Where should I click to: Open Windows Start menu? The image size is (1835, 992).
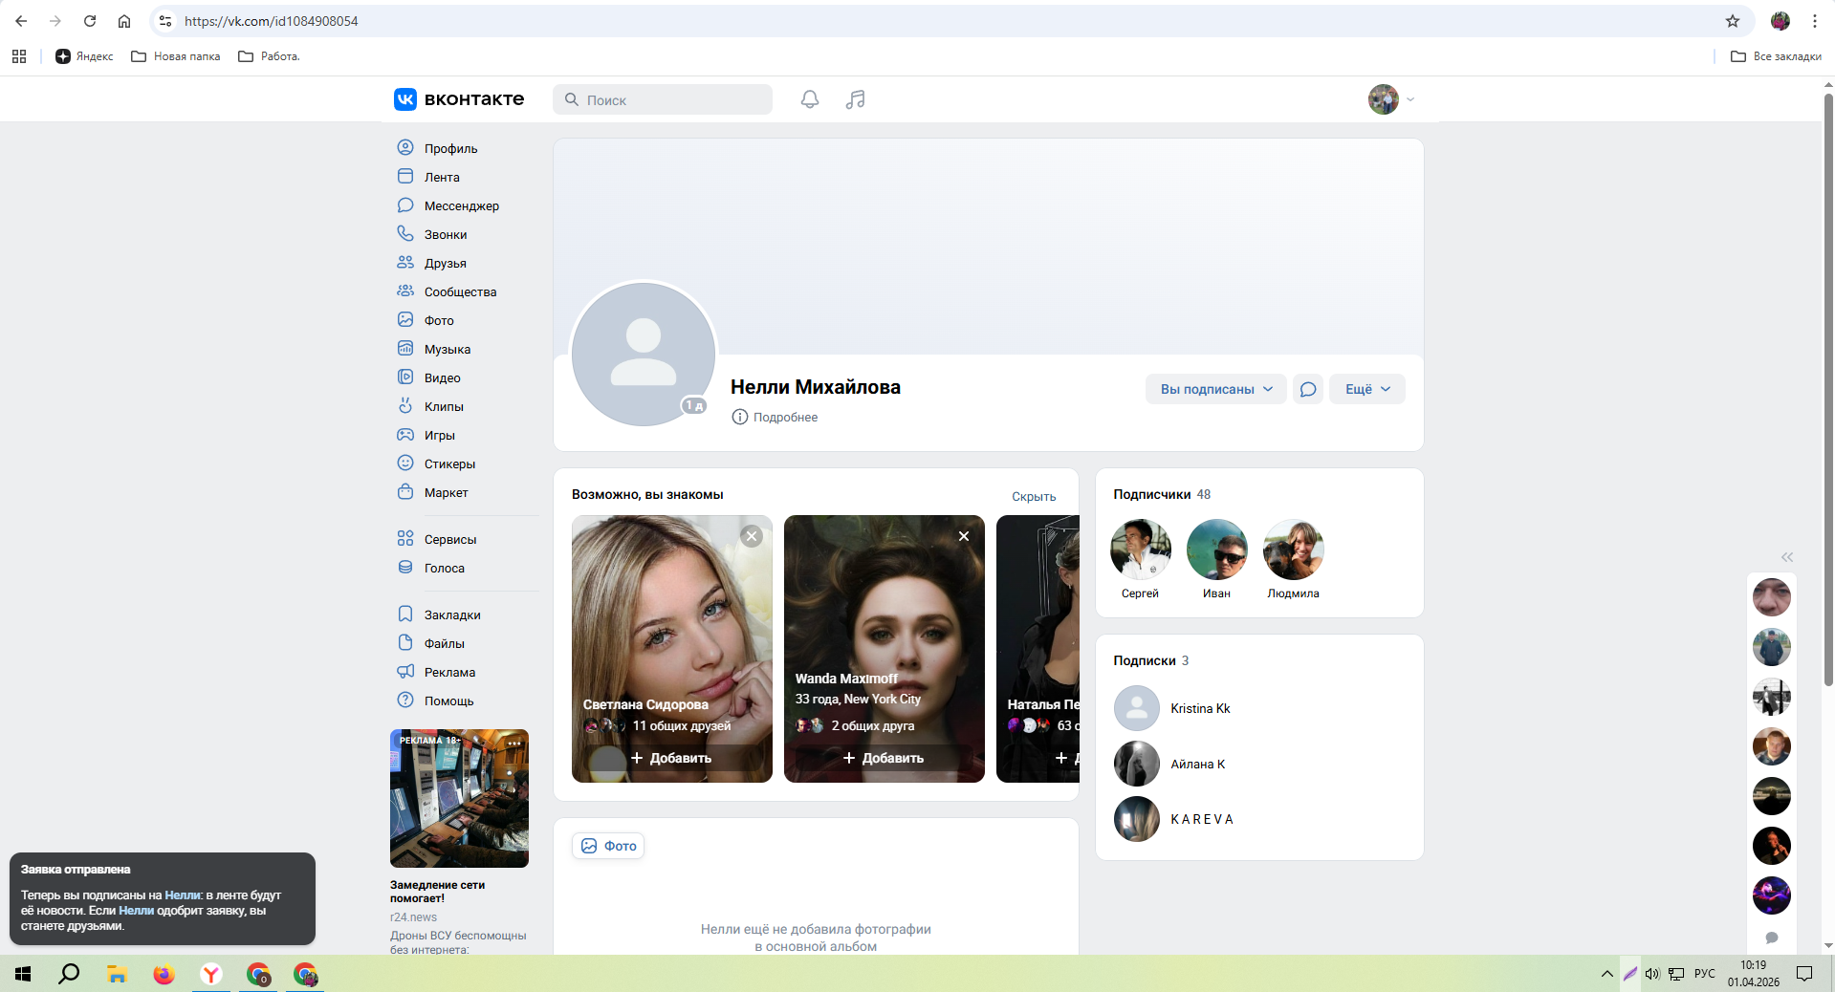point(23,974)
